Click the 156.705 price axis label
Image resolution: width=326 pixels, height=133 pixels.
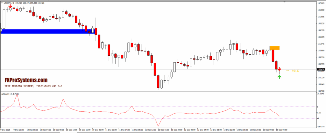click(321, 17)
